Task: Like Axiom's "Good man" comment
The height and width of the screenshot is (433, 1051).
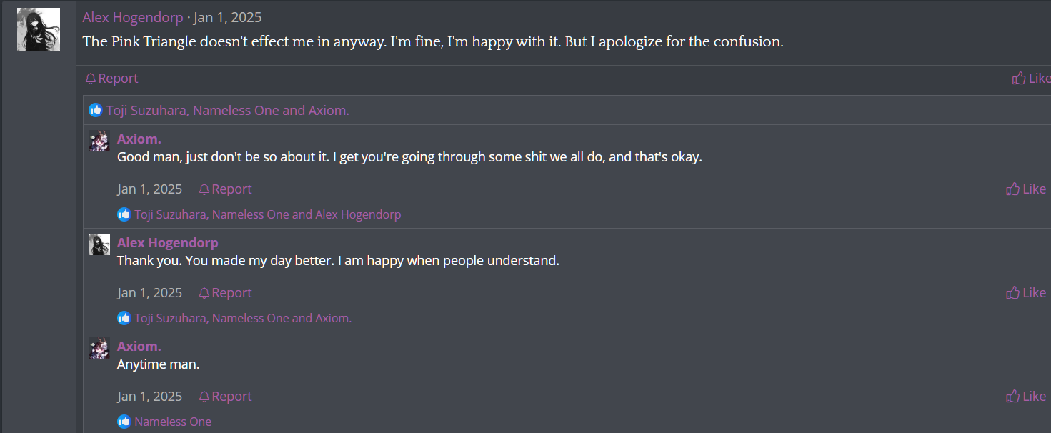Action: pyautogui.click(x=1026, y=189)
